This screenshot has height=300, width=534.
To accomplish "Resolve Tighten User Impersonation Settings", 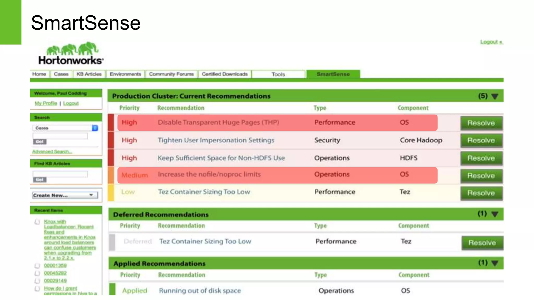I will (481, 140).
